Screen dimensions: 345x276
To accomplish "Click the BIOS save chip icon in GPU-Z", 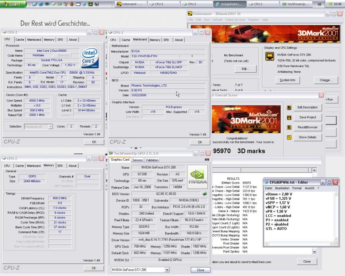I will [205, 194].
